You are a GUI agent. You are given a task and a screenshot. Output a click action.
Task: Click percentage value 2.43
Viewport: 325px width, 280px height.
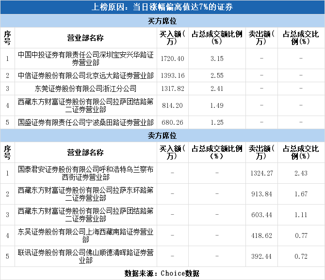coord(301,173)
